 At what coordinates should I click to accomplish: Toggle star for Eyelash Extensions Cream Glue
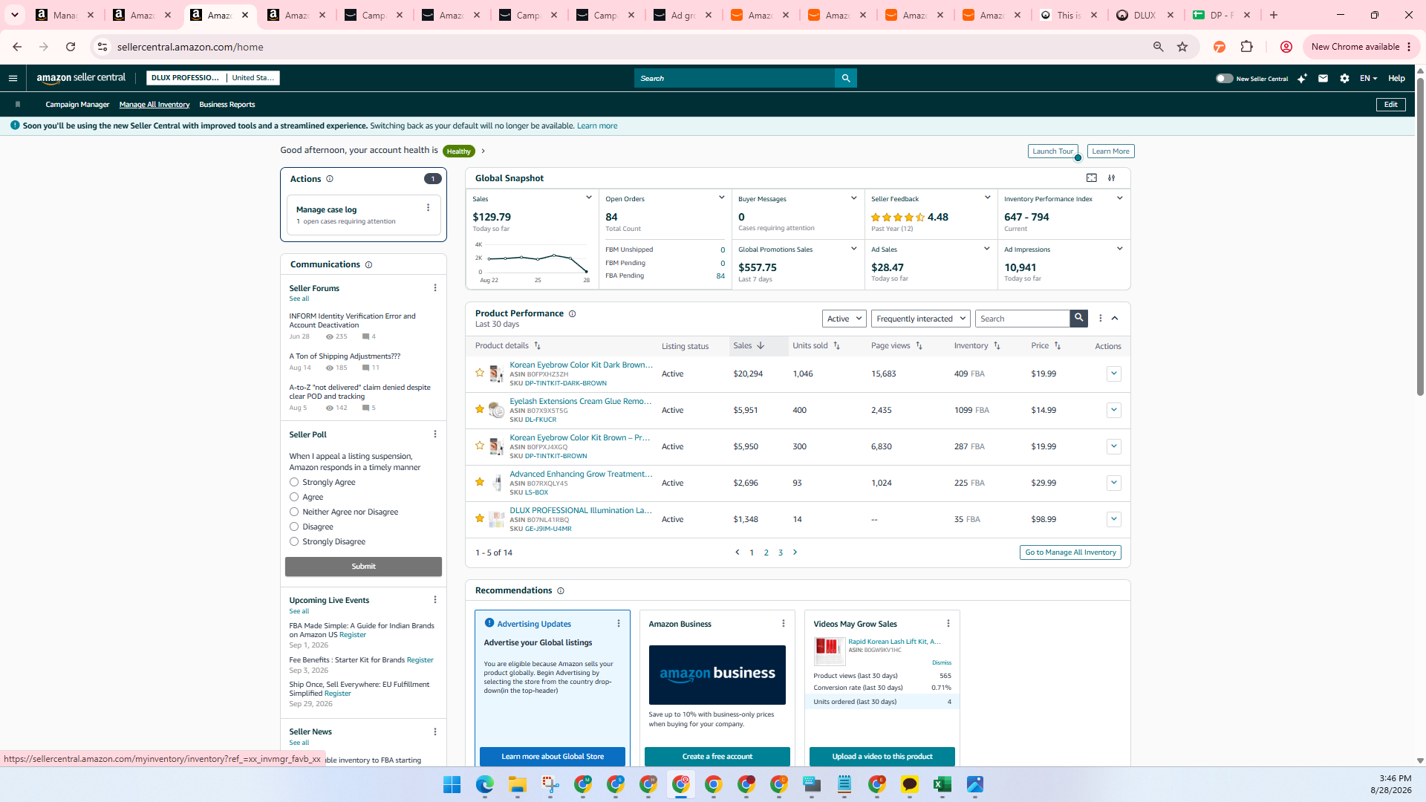coord(480,409)
